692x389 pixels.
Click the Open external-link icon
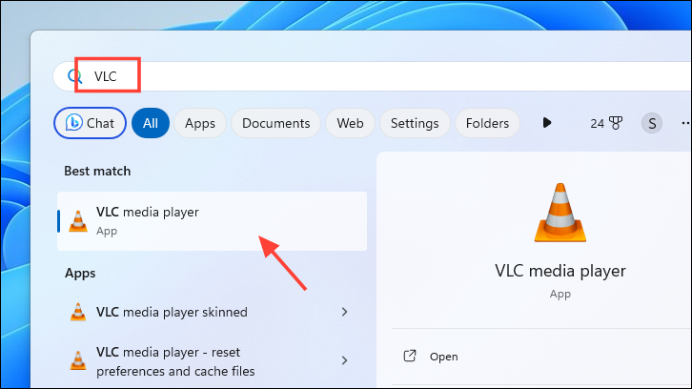410,356
